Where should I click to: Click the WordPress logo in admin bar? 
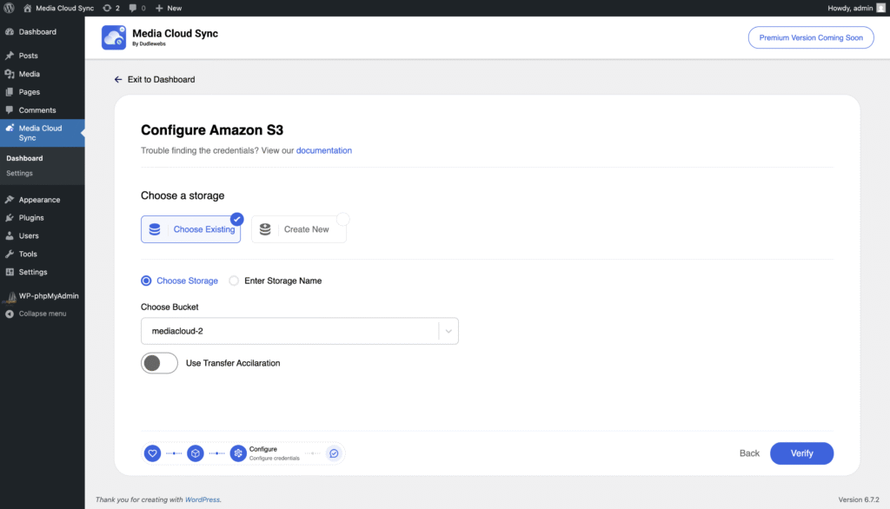(x=9, y=8)
